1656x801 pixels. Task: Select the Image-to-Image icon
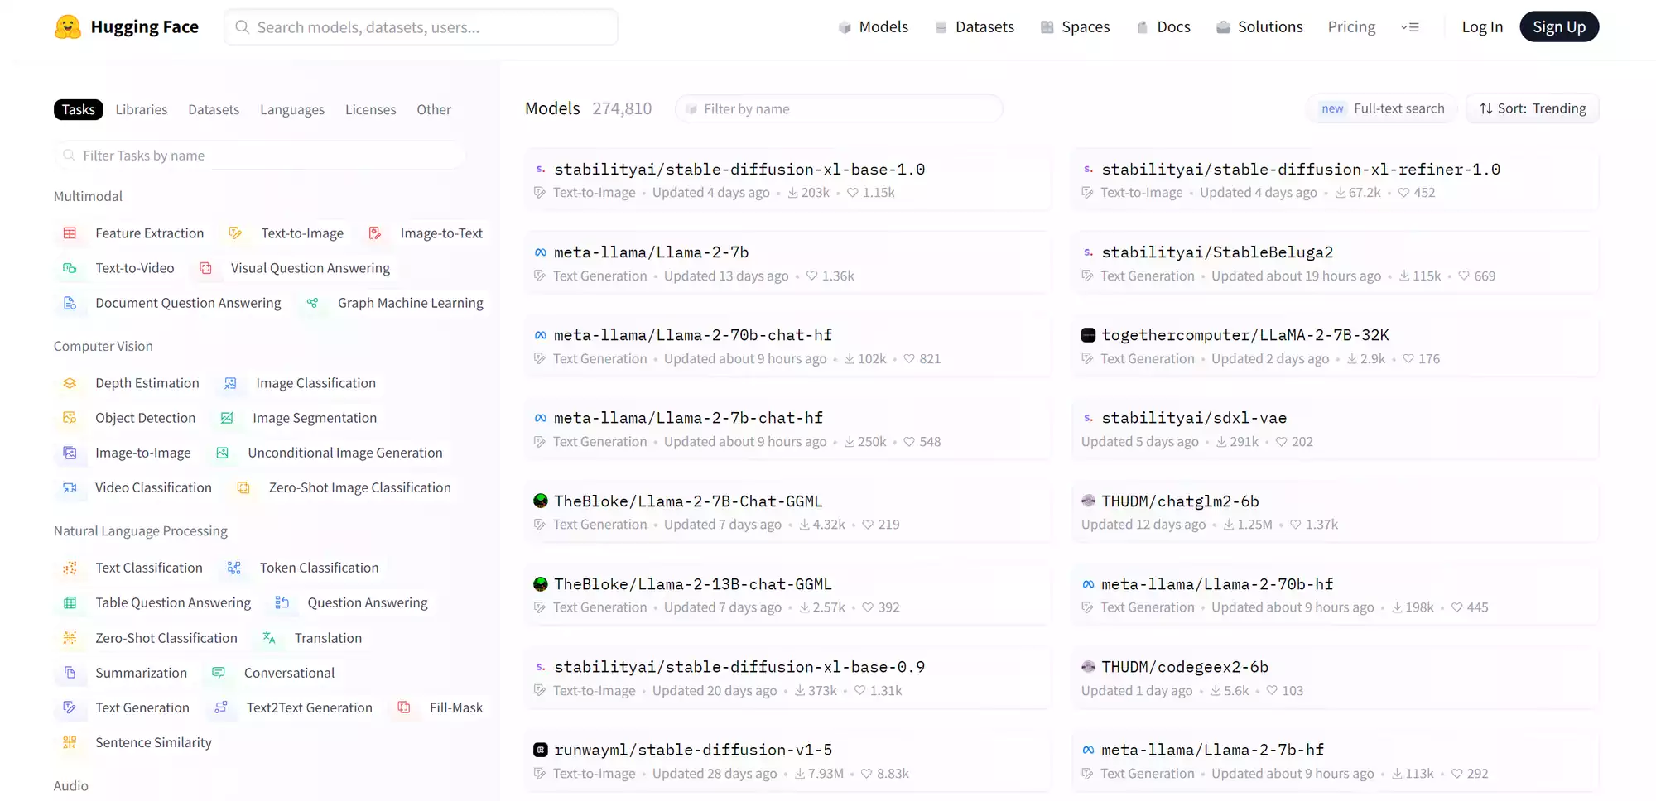70,453
